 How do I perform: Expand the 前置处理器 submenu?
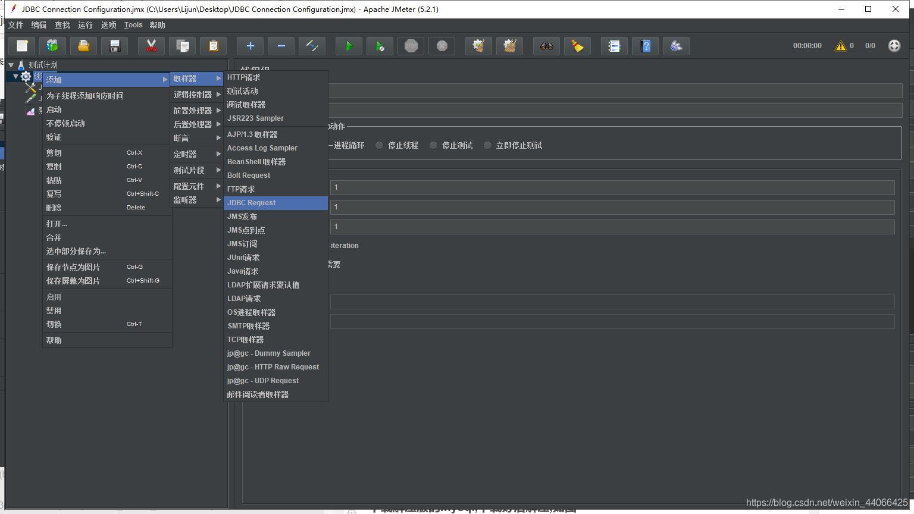point(197,111)
